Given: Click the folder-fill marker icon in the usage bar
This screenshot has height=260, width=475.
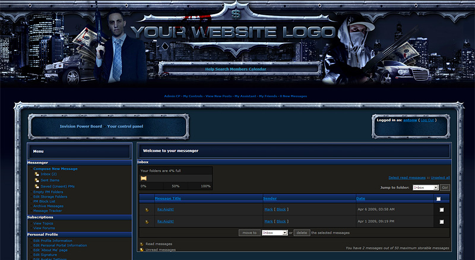Looking at the screenshot, I should point(144,178).
